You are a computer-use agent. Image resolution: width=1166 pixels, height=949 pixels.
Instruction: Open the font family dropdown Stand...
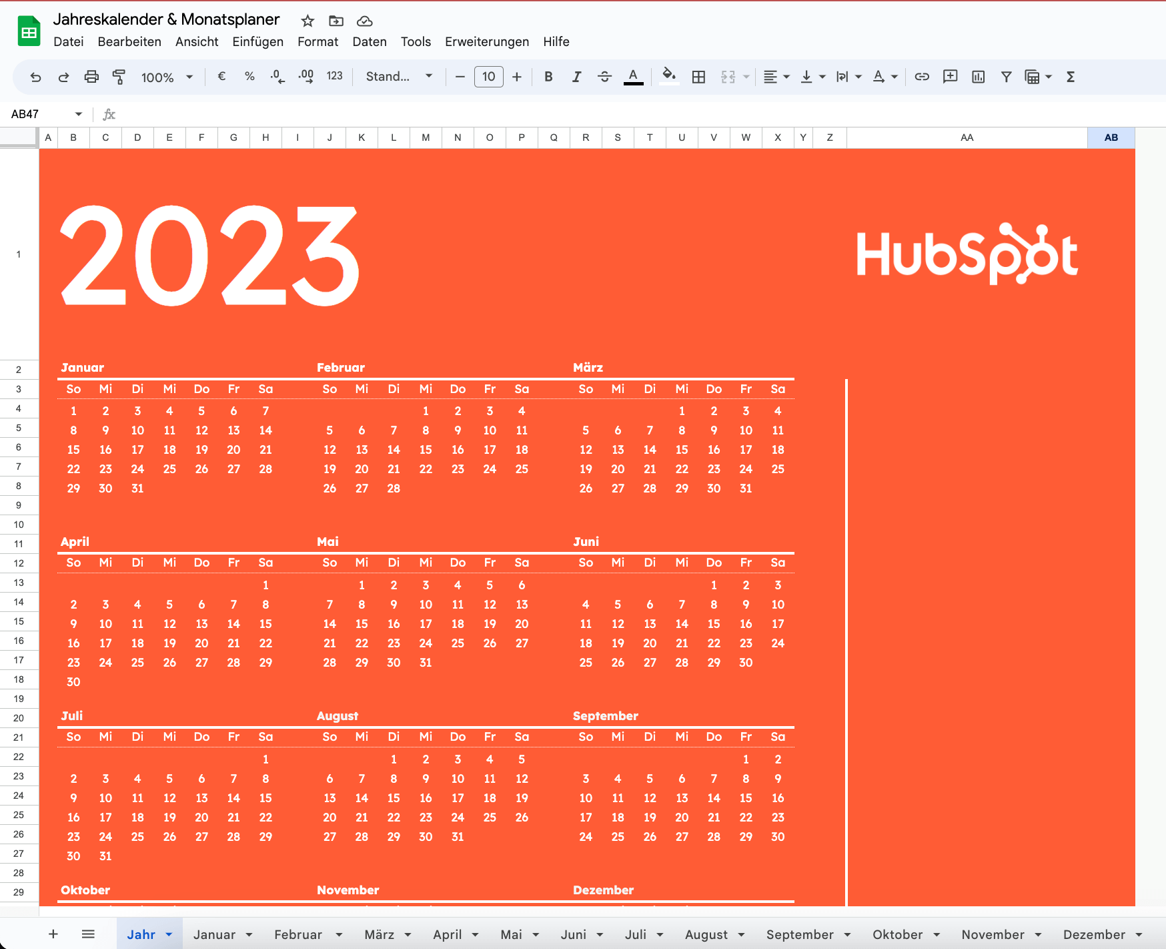[399, 76]
